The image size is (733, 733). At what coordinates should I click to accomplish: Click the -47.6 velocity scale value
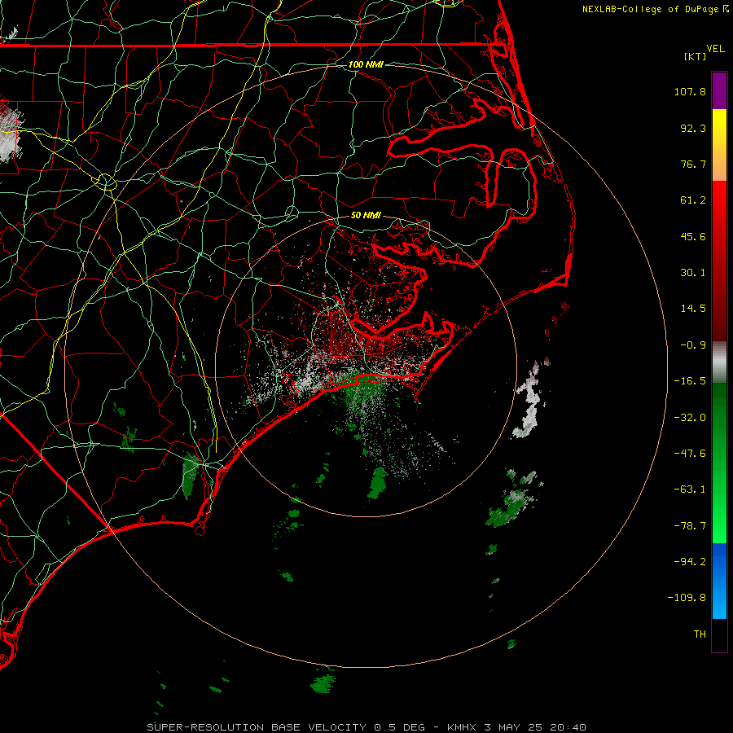690,454
